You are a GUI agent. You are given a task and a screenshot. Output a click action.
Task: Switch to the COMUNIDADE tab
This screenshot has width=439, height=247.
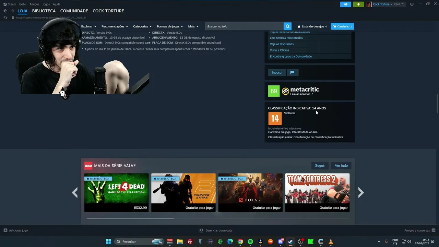click(x=74, y=11)
